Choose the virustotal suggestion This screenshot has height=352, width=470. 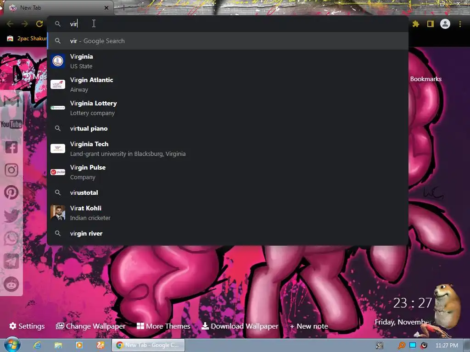[x=228, y=192]
